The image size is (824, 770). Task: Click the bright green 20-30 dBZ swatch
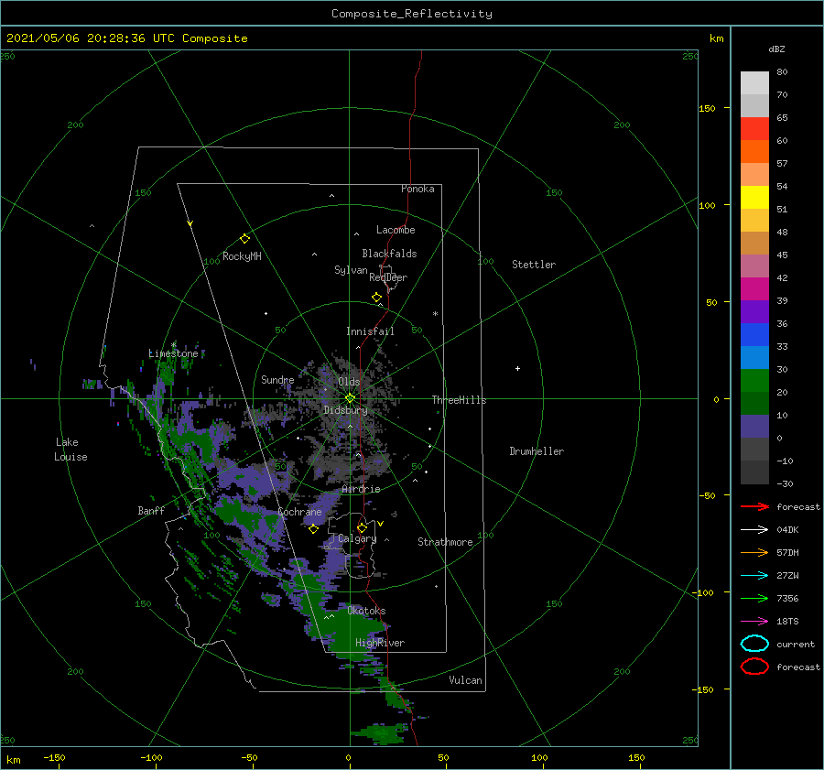click(754, 381)
